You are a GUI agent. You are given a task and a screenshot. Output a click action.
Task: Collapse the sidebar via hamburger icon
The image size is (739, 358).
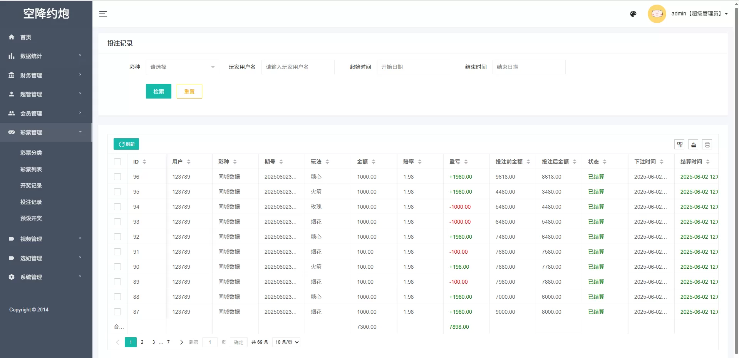pyautogui.click(x=103, y=14)
